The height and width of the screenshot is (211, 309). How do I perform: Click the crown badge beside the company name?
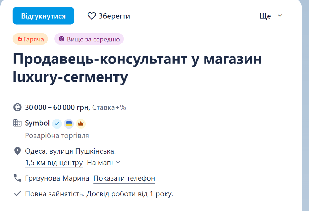click(81, 124)
